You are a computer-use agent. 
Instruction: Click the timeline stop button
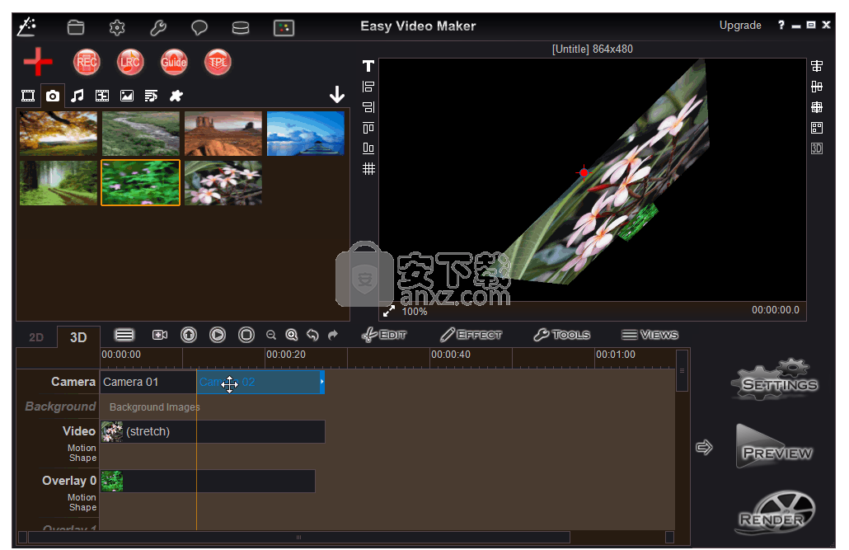click(246, 335)
